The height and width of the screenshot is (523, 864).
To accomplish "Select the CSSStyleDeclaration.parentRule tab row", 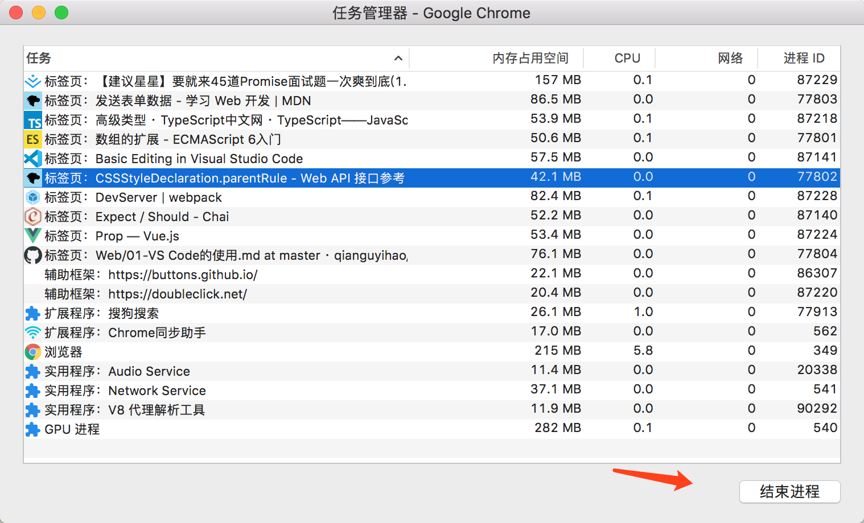I will (x=432, y=178).
